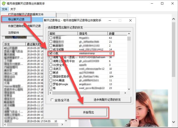Select friend row dated 2019-05-10 00
This screenshot has width=178, height=128.
23,112
